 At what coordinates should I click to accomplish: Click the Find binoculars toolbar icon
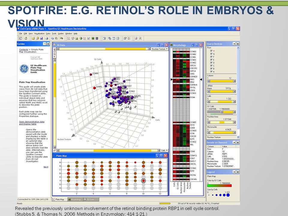[61, 38]
